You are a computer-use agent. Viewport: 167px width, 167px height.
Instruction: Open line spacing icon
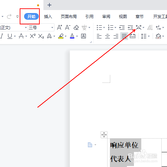[x=144, y=36]
